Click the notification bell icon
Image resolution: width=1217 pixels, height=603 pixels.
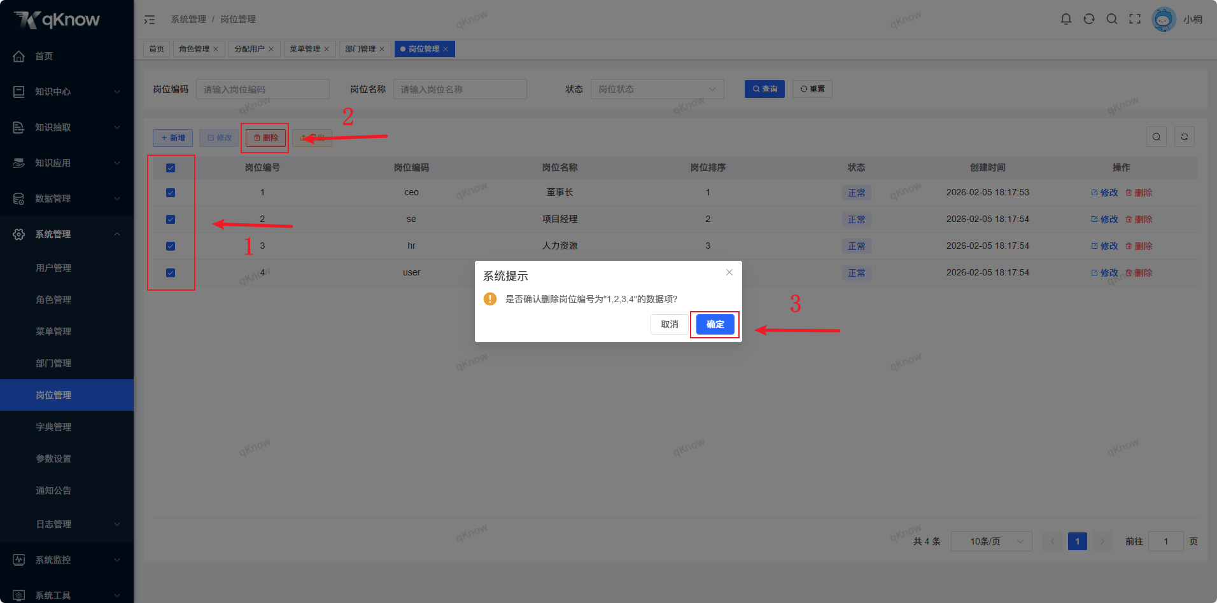coord(1066,19)
